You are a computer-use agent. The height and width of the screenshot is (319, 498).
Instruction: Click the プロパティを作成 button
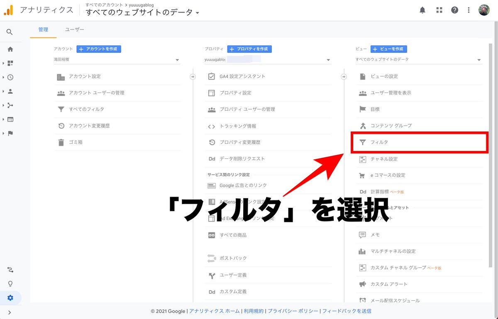(x=249, y=49)
